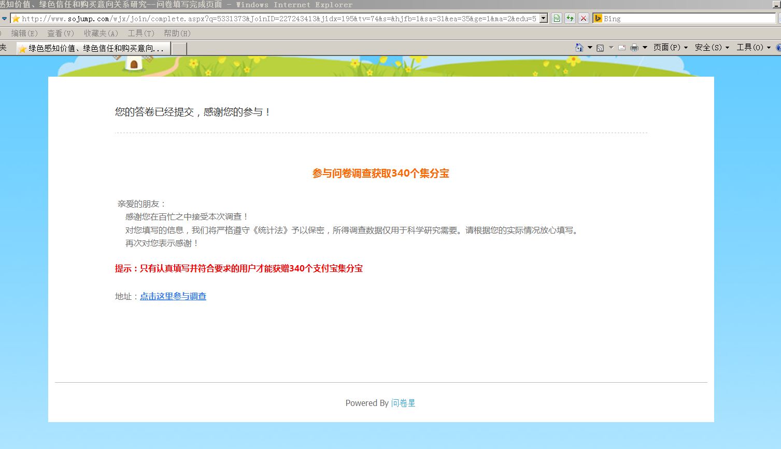
Task: Open the 工具(O) command bar dropdown
Action: click(x=754, y=48)
